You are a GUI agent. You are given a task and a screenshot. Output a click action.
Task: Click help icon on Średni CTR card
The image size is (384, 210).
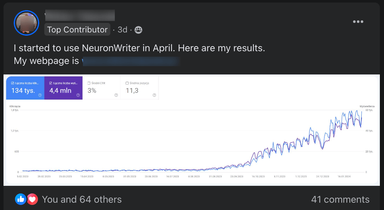tap(116, 95)
